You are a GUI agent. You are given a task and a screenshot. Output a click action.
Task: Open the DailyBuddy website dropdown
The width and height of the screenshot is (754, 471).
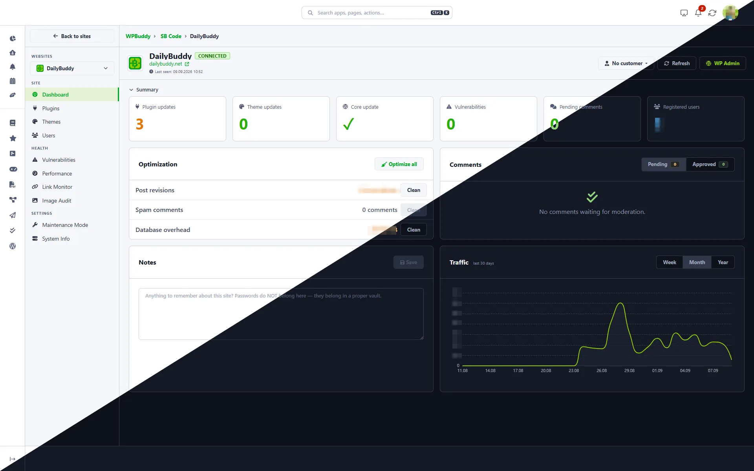[72, 68]
